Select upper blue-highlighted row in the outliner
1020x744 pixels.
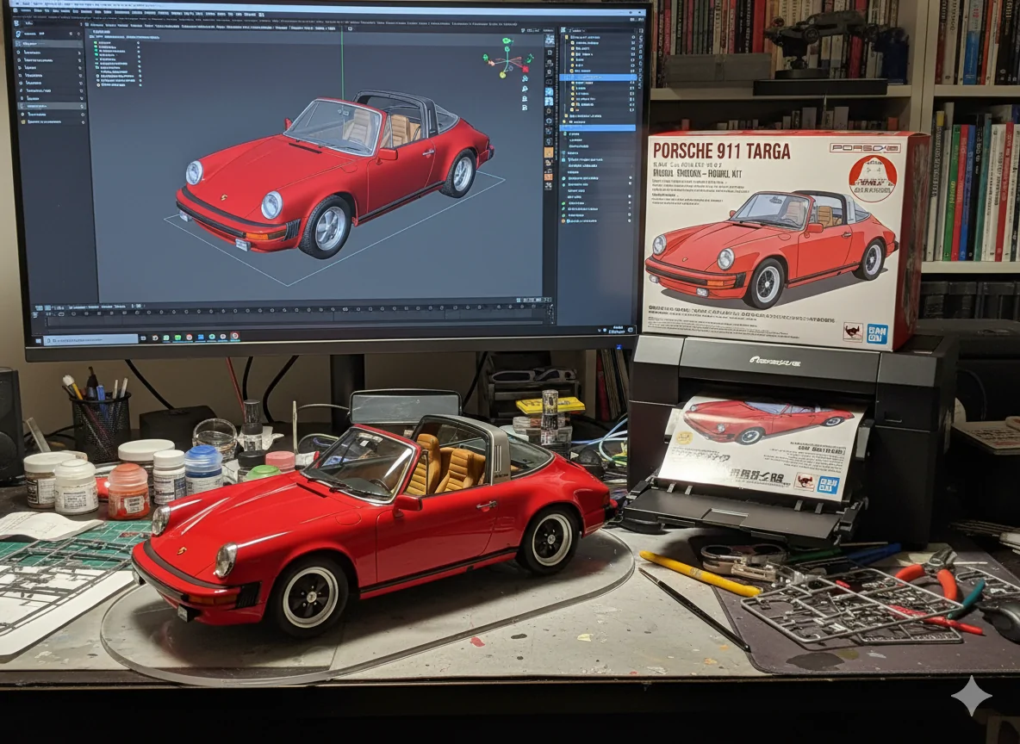click(598, 77)
